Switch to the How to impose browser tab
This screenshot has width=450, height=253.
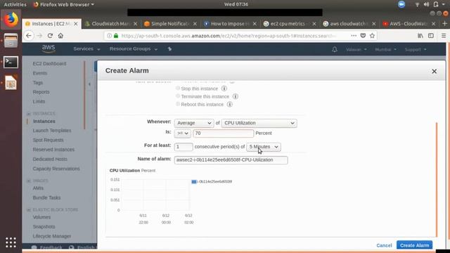(231, 24)
